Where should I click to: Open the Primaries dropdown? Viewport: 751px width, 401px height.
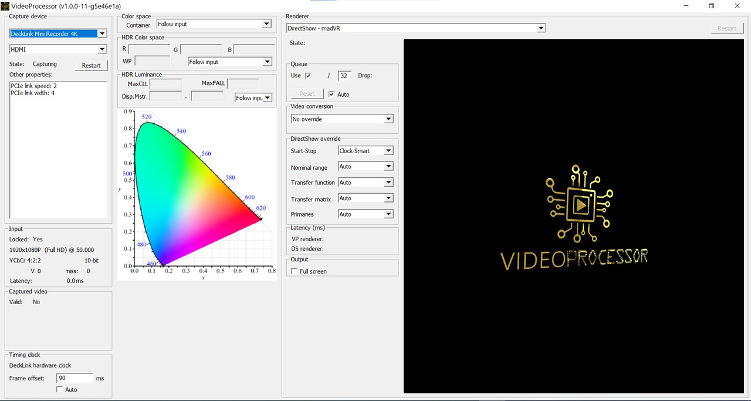(366, 214)
